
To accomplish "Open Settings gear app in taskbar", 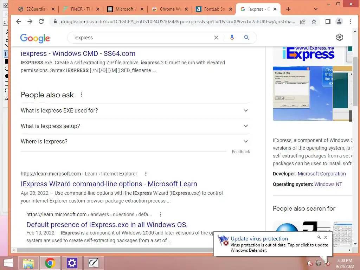I will pyautogui.click(x=72, y=263).
